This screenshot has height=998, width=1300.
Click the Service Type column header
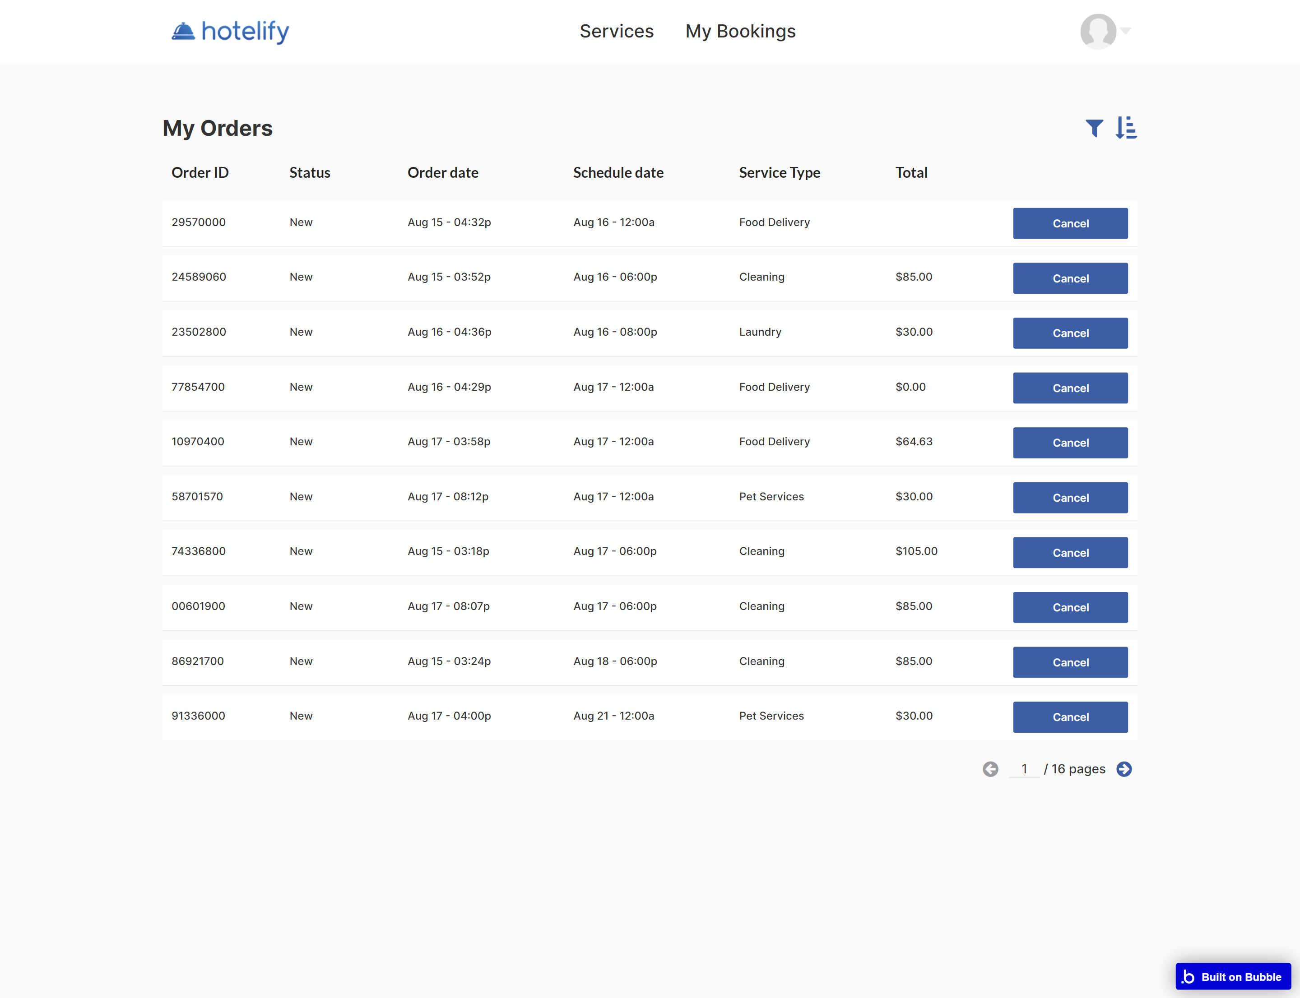[x=779, y=173]
